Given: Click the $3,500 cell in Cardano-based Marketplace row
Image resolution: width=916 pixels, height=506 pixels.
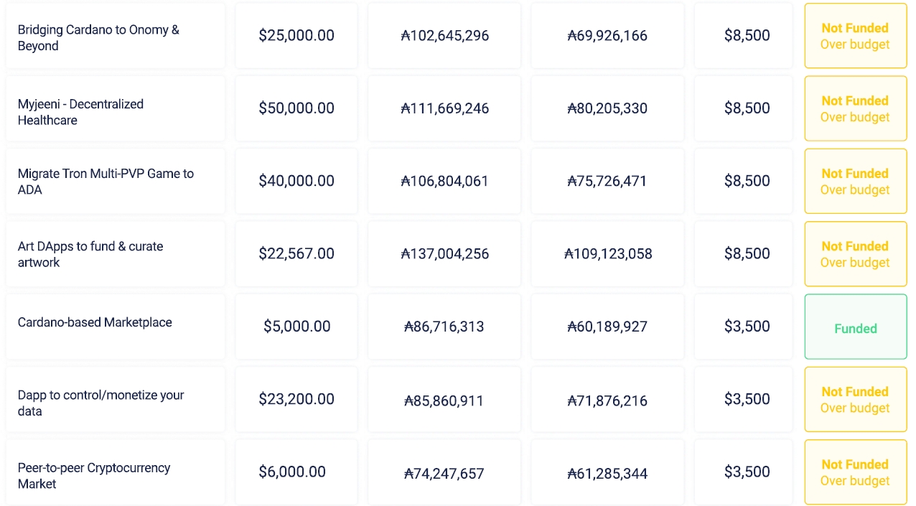Looking at the screenshot, I should coord(747,327).
